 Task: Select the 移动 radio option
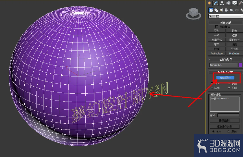[x=212, y=88]
